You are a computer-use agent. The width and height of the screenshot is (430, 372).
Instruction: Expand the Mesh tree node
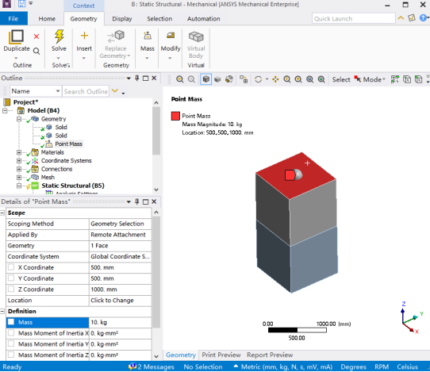click(19, 177)
